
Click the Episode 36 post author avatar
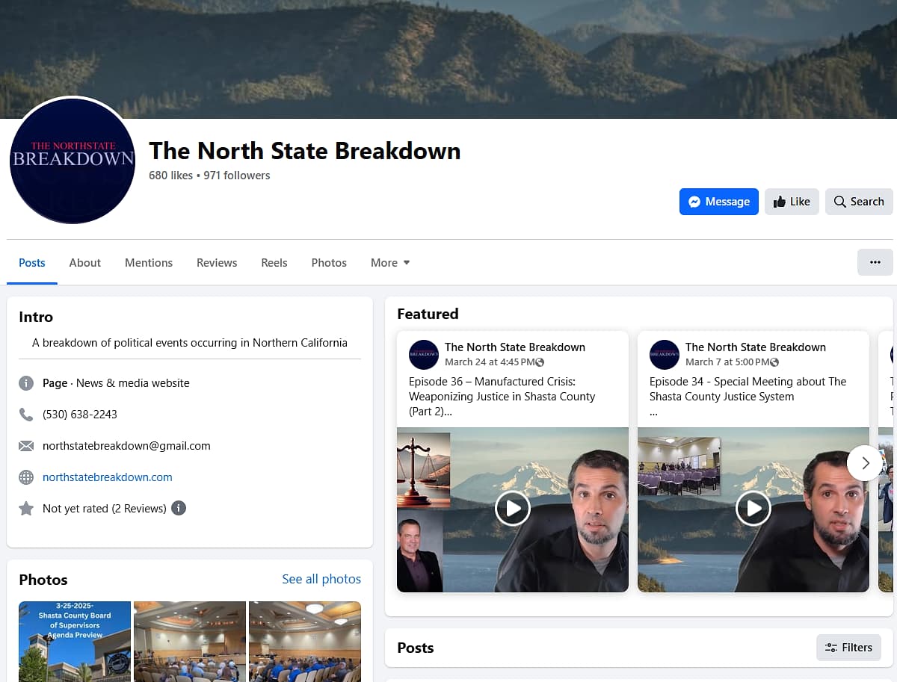[424, 354]
